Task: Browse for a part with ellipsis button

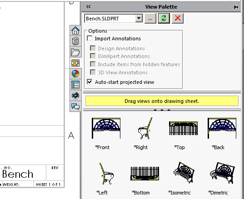Action: (x=150, y=18)
